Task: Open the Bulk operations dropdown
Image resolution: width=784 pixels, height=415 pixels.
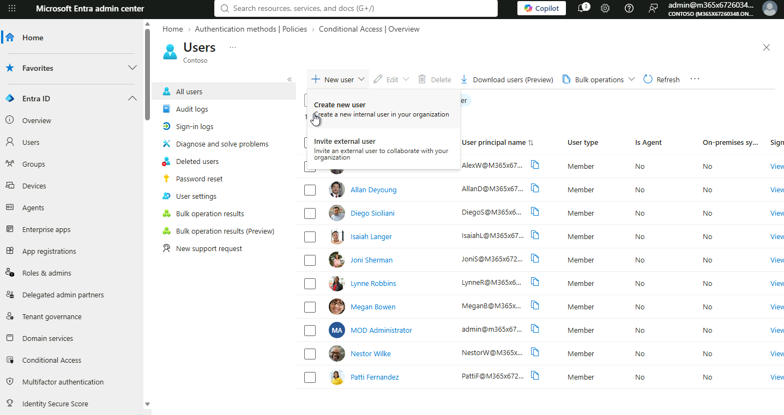Action: pyautogui.click(x=599, y=80)
